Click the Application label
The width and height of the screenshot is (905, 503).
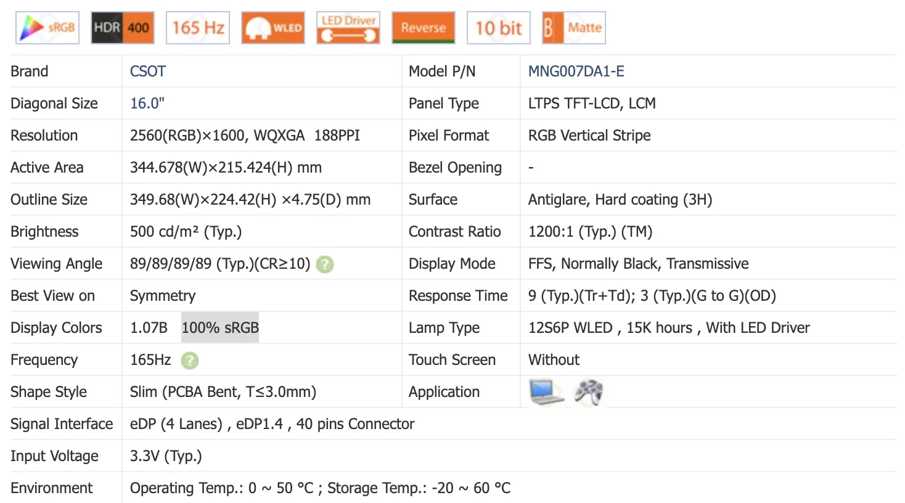coord(444,392)
